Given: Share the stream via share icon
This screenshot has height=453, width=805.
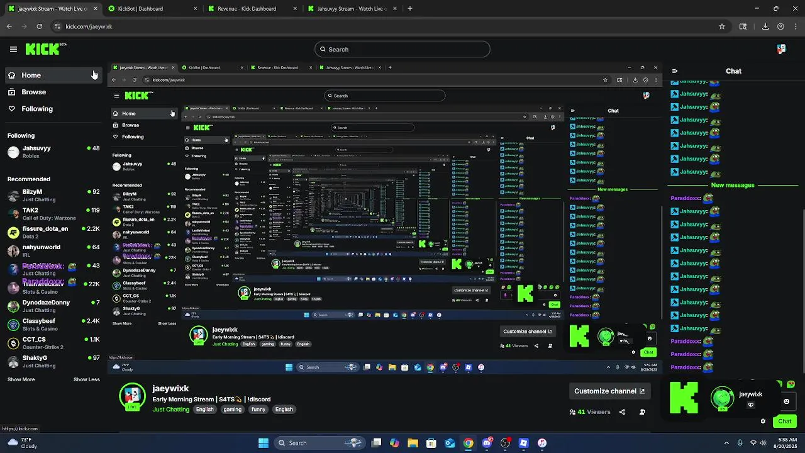Looking at the screenshot, I should point(622,412).
